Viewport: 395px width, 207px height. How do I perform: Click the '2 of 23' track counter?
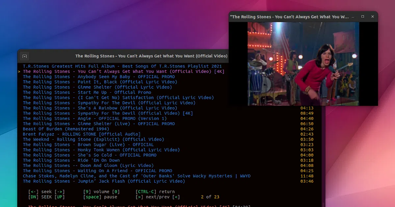(210, 197)
